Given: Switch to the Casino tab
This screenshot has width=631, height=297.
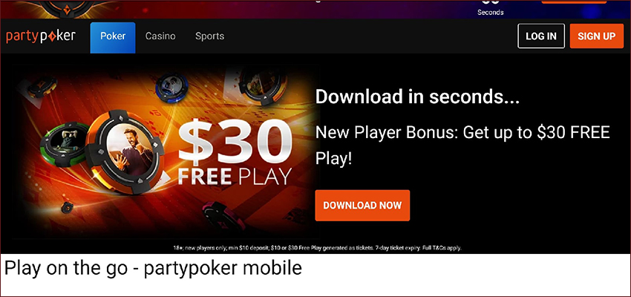Looking at the screenshot, I should [x=160, y=36].
